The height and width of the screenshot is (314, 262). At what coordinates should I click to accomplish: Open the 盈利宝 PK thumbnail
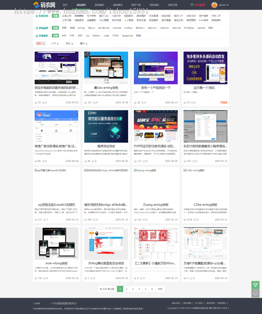pyautogui.click(x=156, y=126)
